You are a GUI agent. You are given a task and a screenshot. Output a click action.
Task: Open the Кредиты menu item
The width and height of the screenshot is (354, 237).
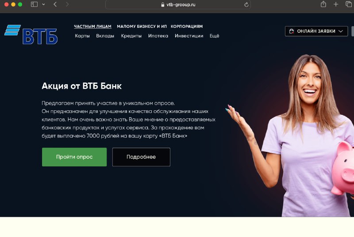click(x=131, y=36)
